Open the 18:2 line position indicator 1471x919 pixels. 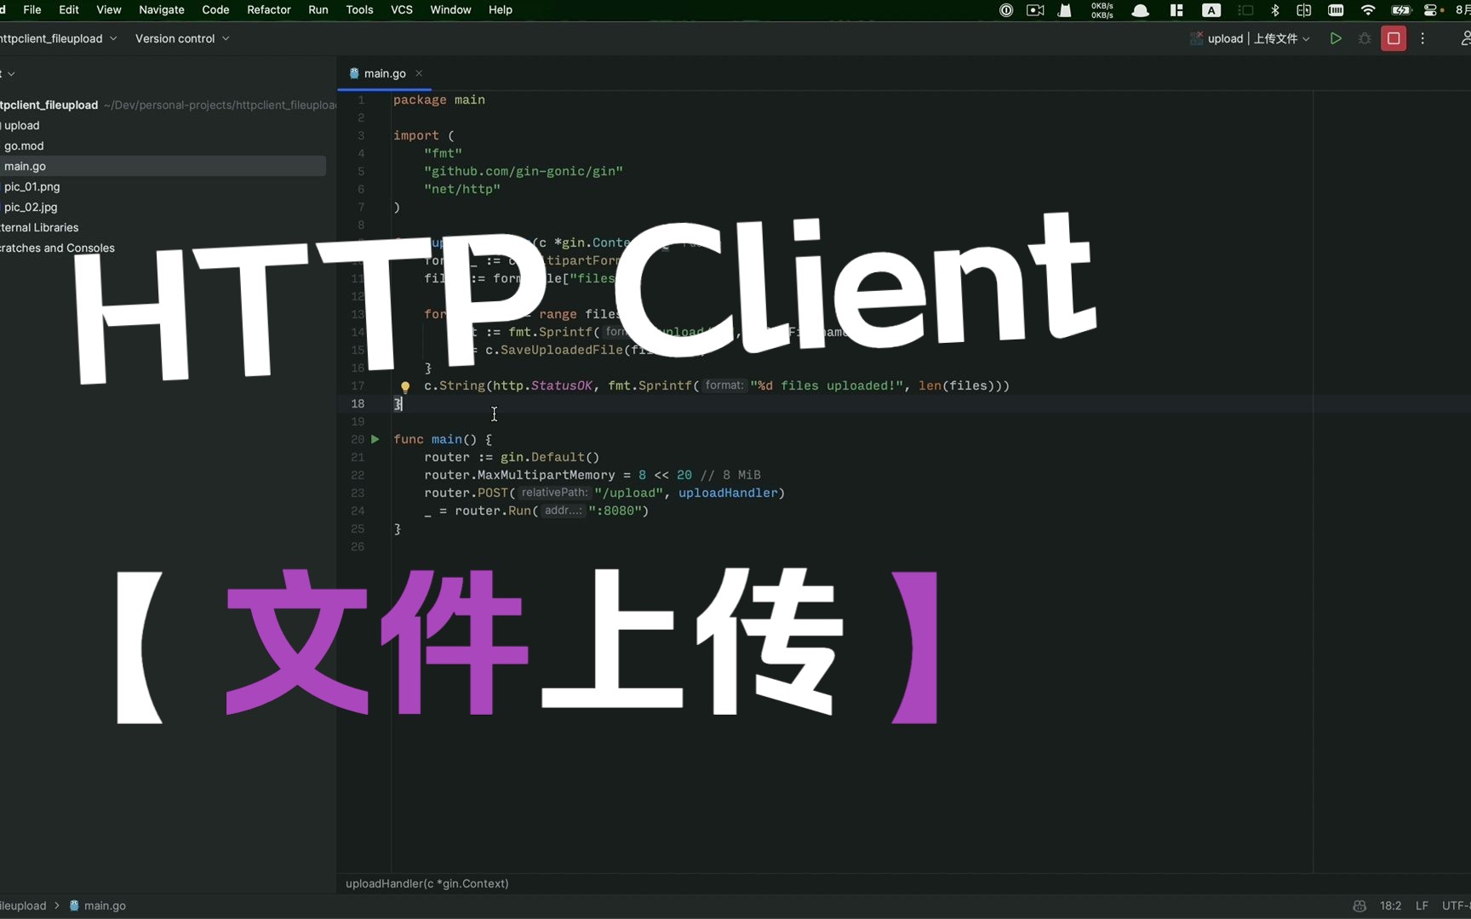click(1389, 905)
